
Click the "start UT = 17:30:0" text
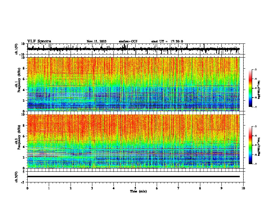coord(167,41)
